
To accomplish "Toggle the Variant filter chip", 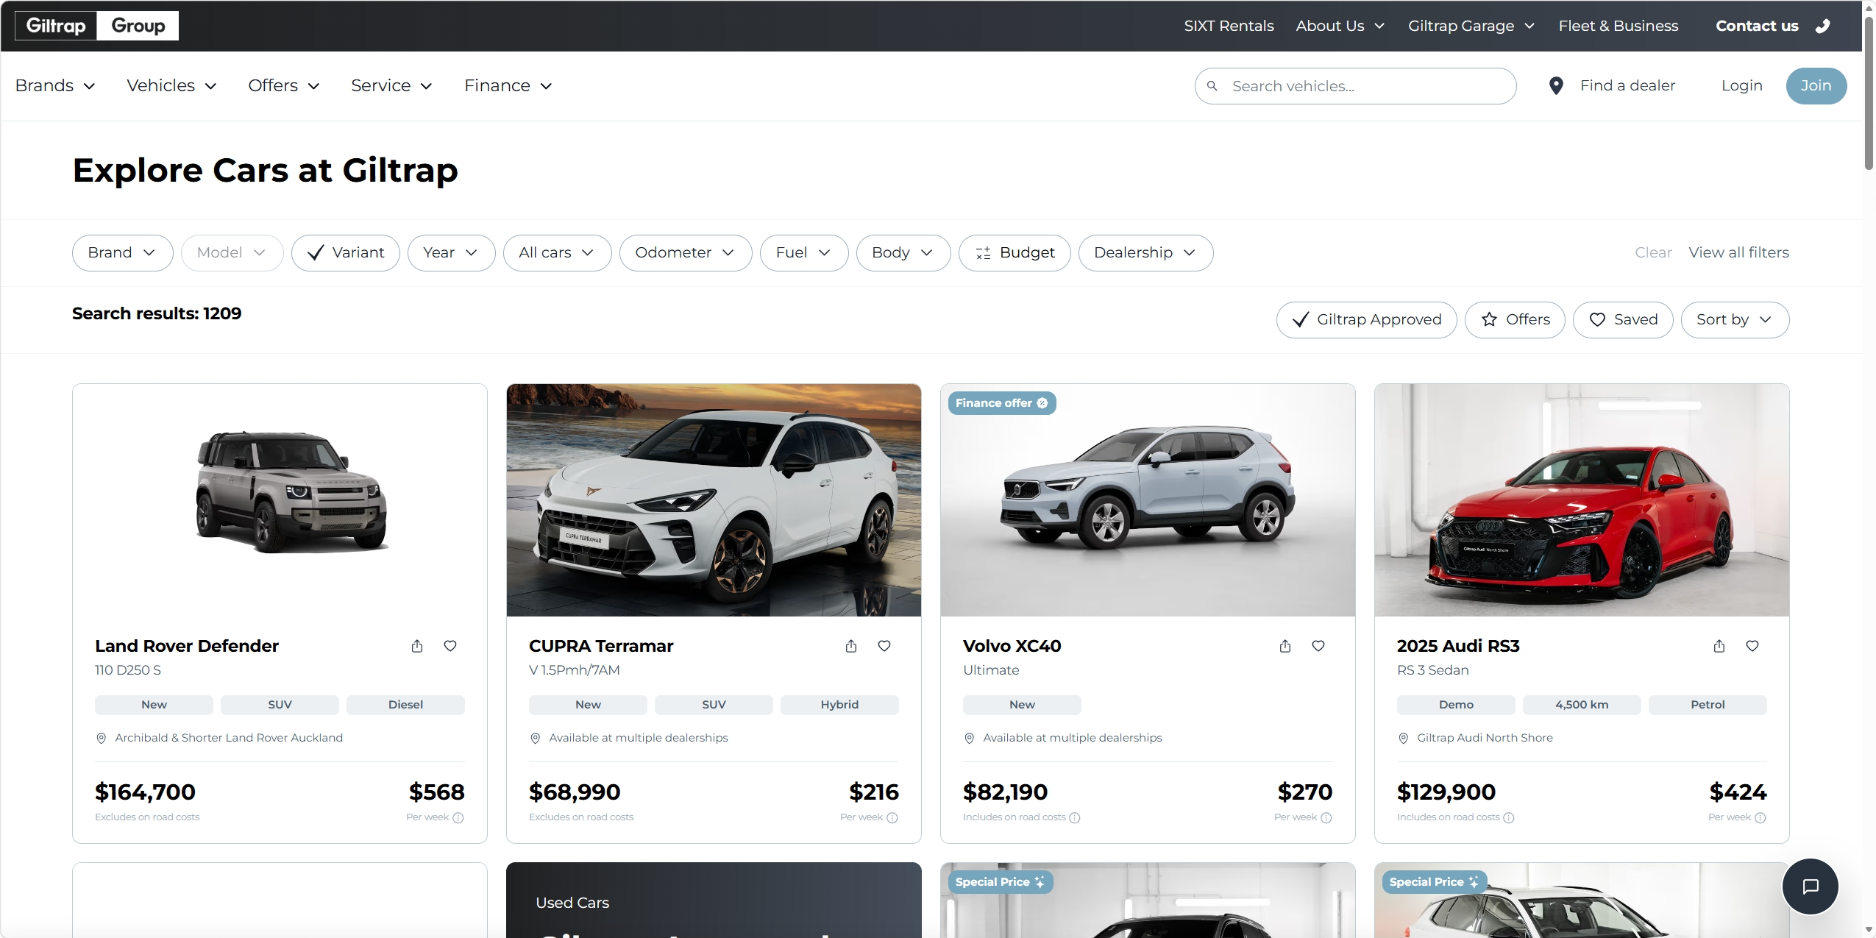I will [x=346, y=253].
